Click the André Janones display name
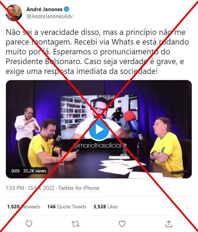198x232 pixels. click(x=45, y=9)
